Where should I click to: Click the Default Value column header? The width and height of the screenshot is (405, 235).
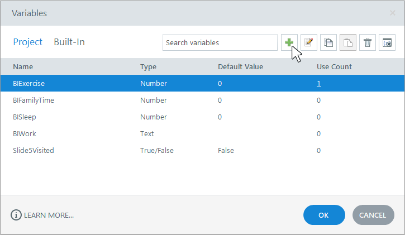(x=240, y=67)
